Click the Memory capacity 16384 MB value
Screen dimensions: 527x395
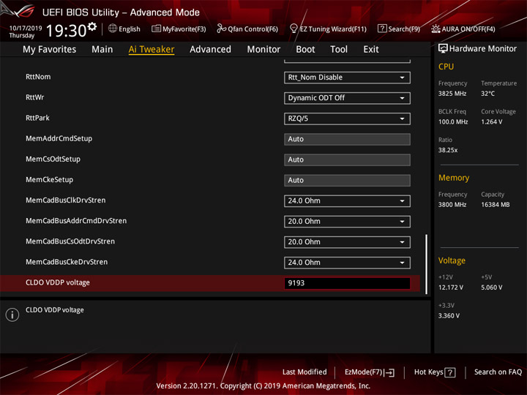495,205
